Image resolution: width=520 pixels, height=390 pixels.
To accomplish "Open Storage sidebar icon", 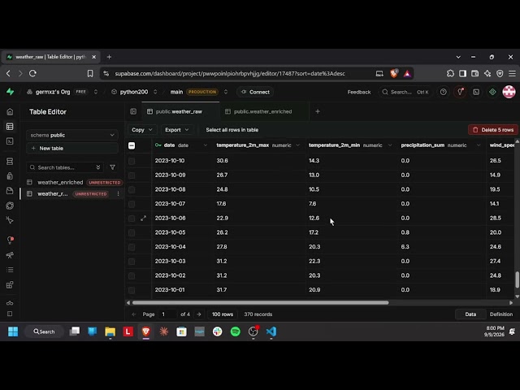I will (10, 191).
